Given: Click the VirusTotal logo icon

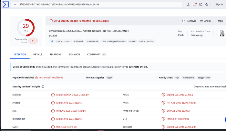Looking at the screenshot, I should tap(6, 5).
